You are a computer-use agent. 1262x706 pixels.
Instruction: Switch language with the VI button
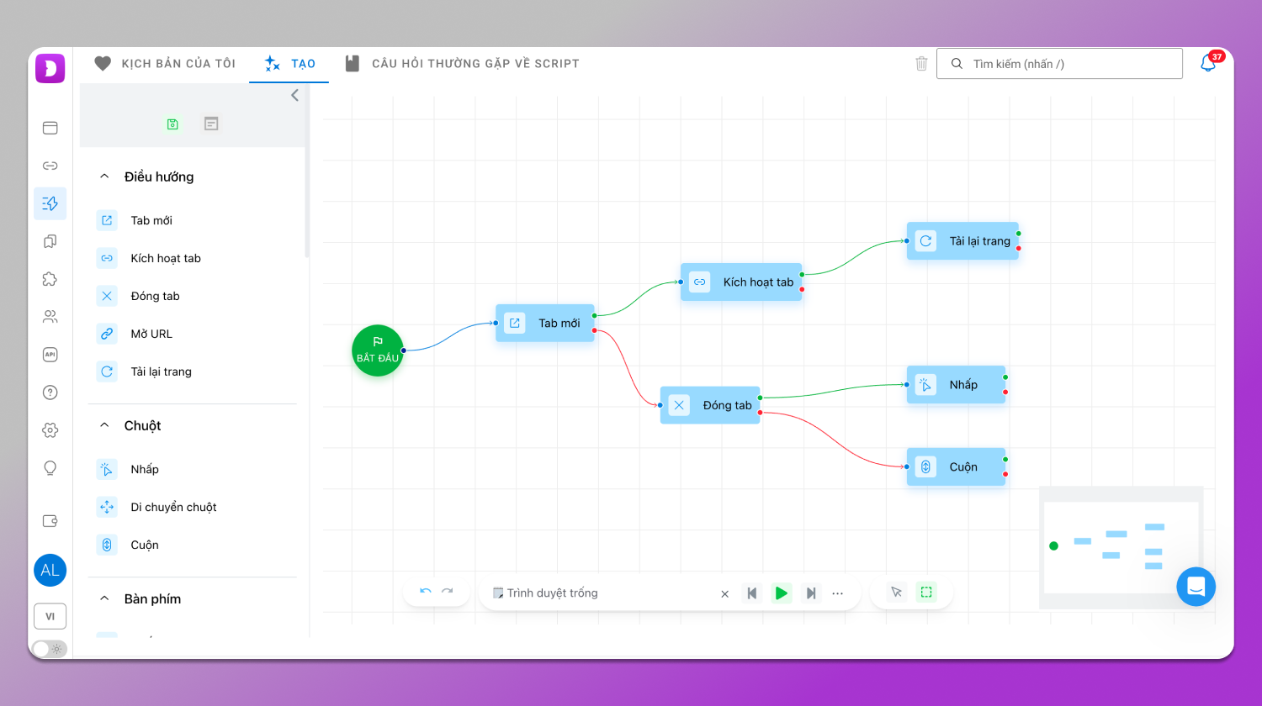50,616
